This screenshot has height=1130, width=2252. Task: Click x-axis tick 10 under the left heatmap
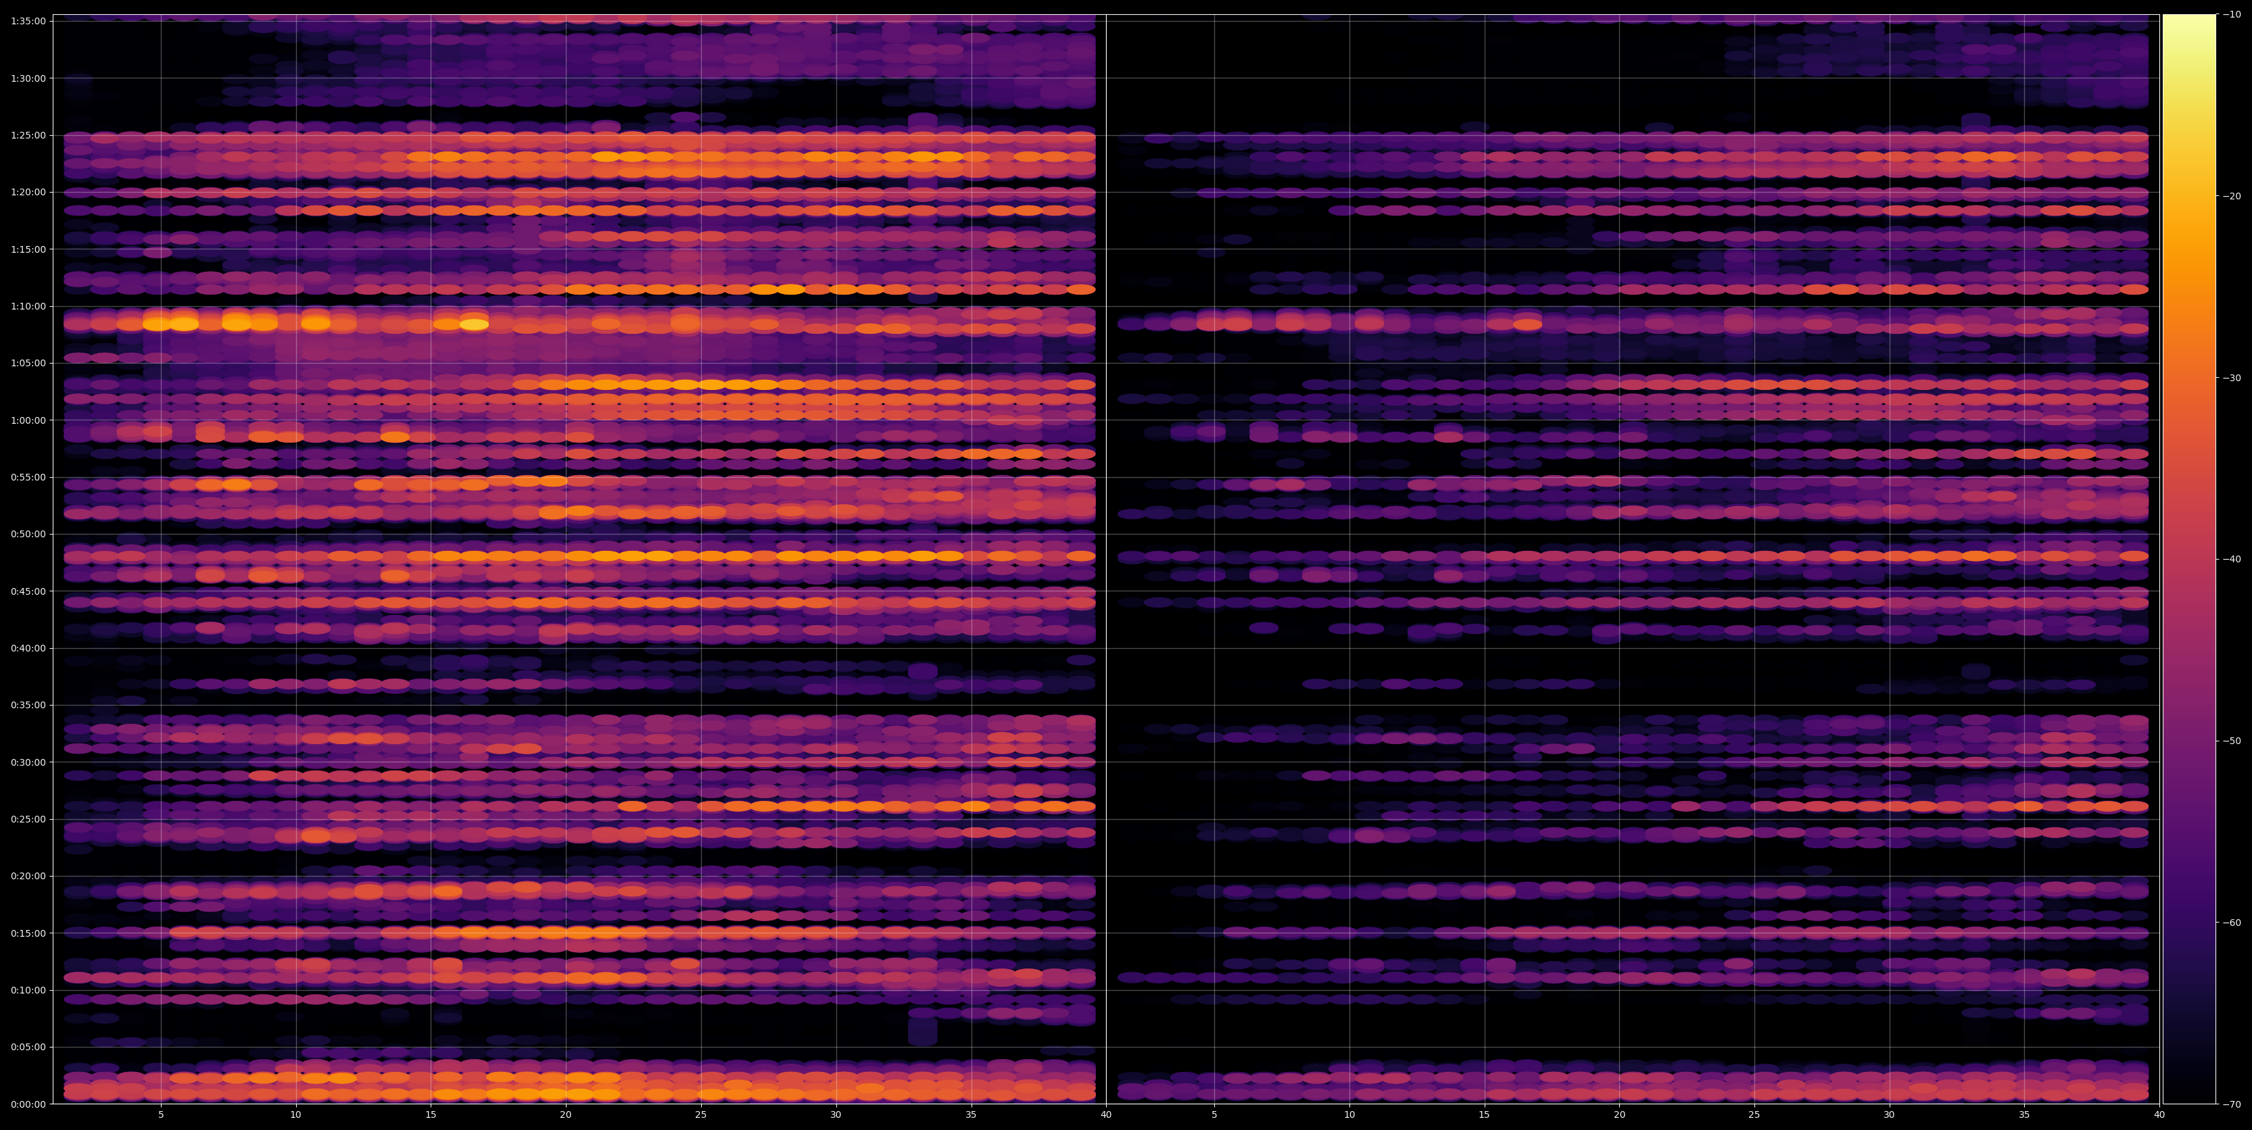(295, 1114)
